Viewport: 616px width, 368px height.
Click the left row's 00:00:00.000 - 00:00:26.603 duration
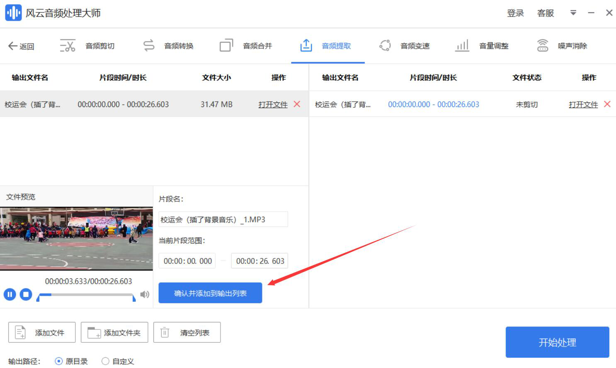123,105
